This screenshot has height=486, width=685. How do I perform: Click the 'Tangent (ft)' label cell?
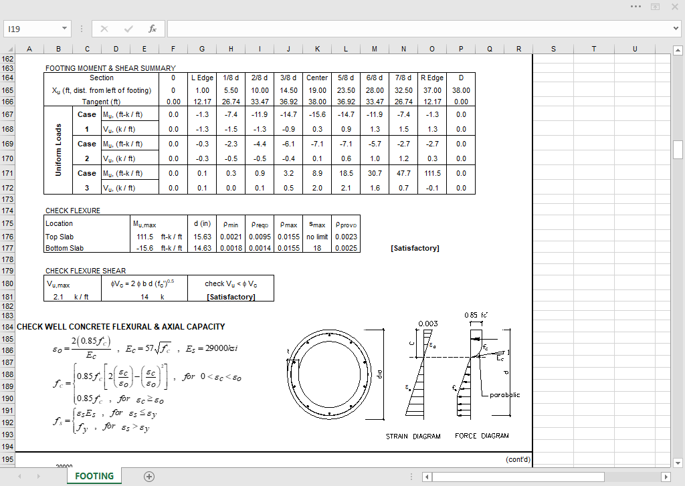[x=102, y=102]
